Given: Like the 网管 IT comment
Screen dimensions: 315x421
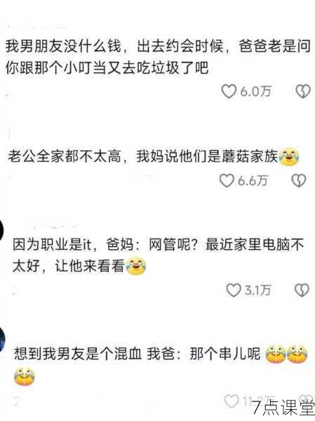Looking at the screenshot, I should tap(234, 290).
